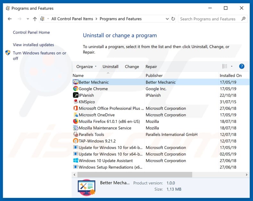Expand chevron after All Control Panel Items
Viewport: 253px width, 201px height.
96,19
